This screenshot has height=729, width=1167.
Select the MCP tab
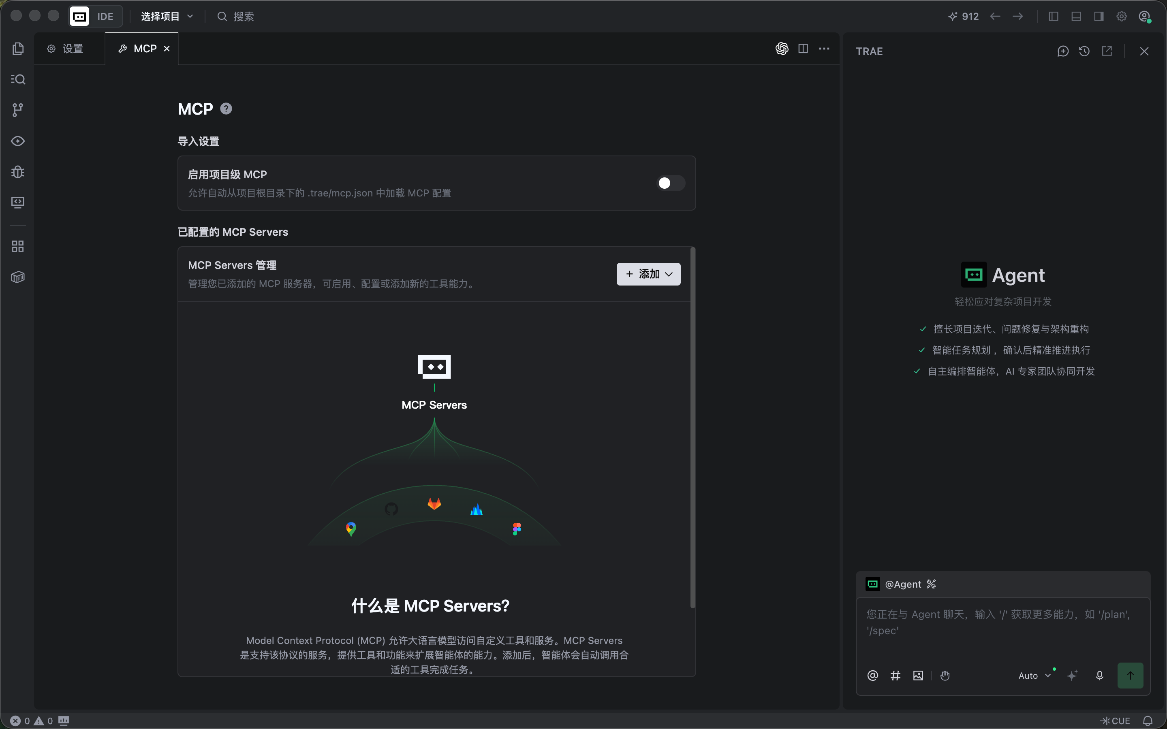[142, 49]
